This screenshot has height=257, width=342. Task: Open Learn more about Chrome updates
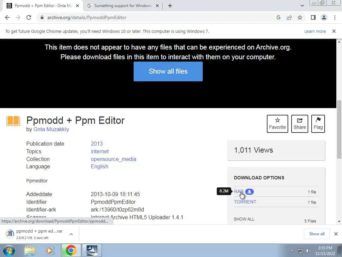click(315, 31)
